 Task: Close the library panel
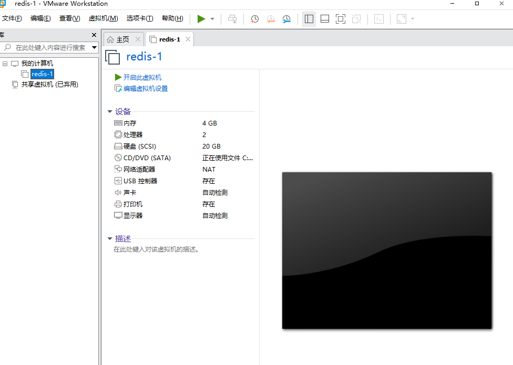94,35
